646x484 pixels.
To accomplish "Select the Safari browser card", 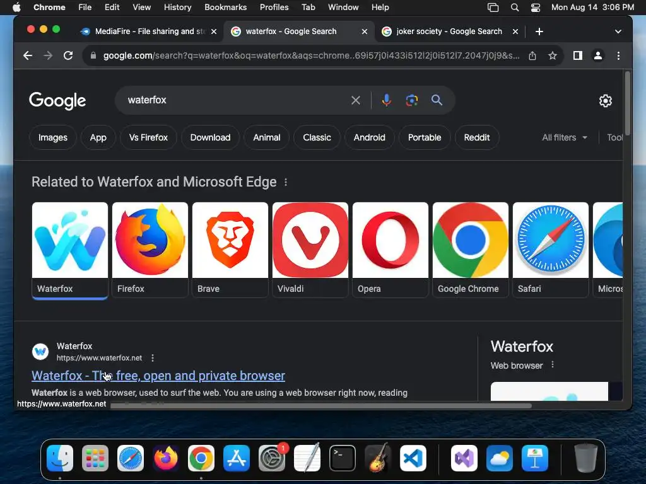I will coord(550,250).
